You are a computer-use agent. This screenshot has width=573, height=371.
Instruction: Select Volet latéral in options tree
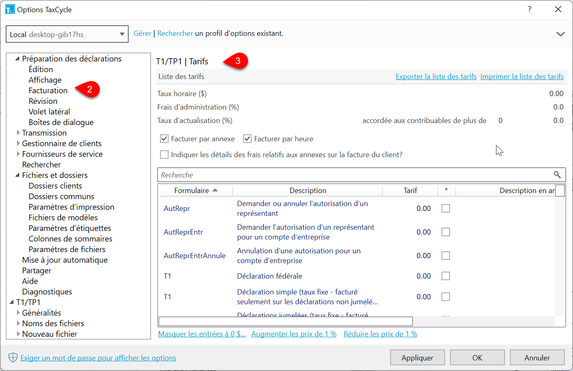49,112
